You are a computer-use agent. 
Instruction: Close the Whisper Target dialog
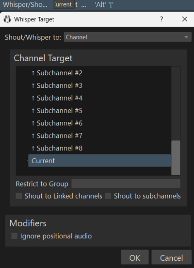185,19
